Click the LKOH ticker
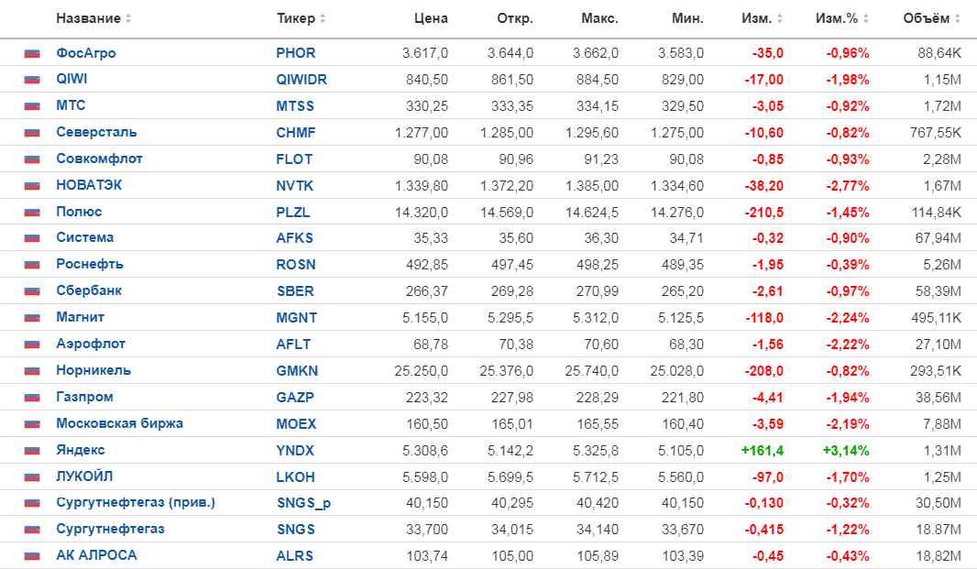 click(295, 476)
